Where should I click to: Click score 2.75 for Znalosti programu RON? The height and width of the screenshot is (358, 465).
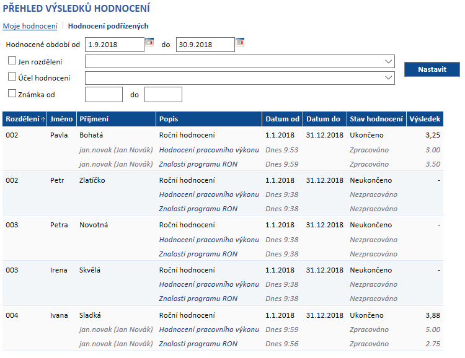click(433, 344)
